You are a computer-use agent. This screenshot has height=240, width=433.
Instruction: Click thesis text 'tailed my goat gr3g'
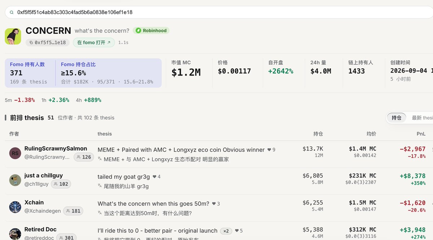click(x=124, y=177)
